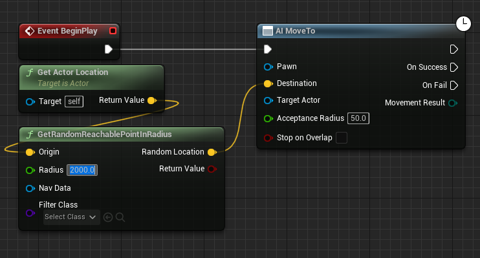This screenshot has height=258, width=480.
Task: Click the Target Actor input pin
Action: pos(268,100)
